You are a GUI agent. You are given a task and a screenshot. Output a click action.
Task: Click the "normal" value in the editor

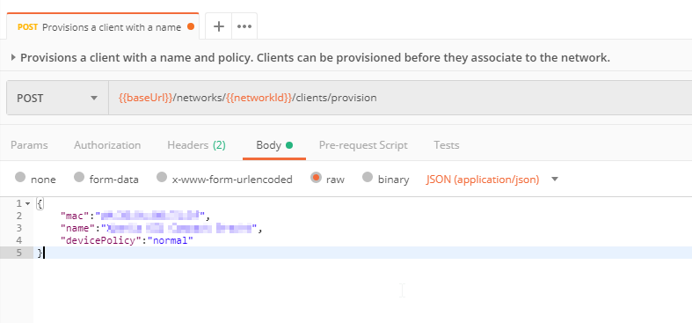171,241
